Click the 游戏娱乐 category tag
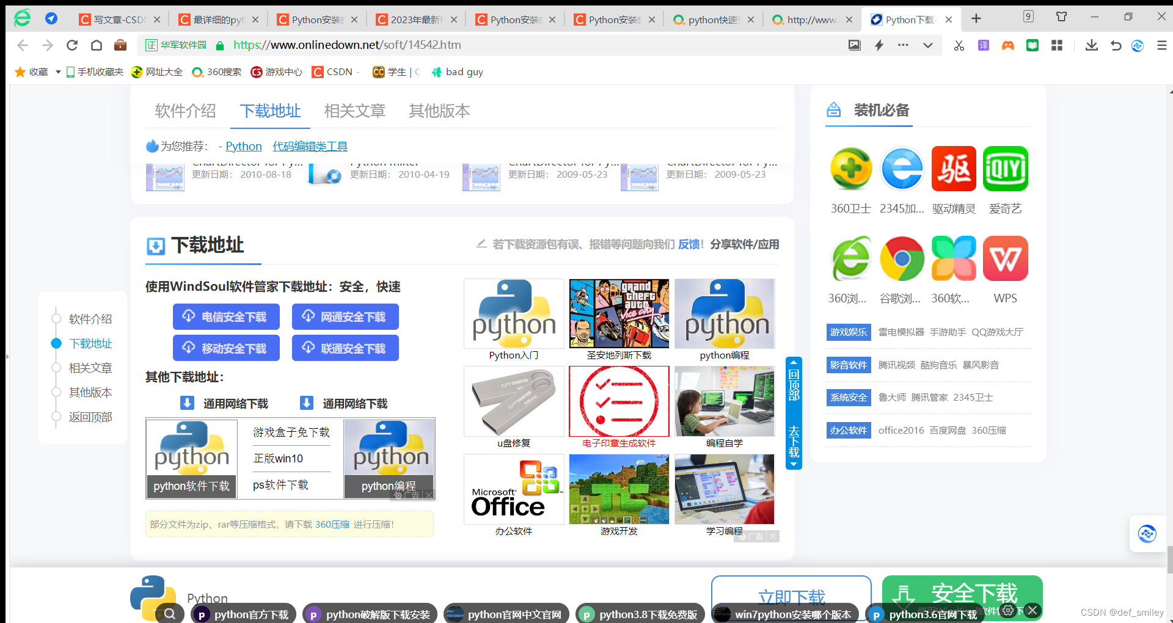 click(848, 332)
